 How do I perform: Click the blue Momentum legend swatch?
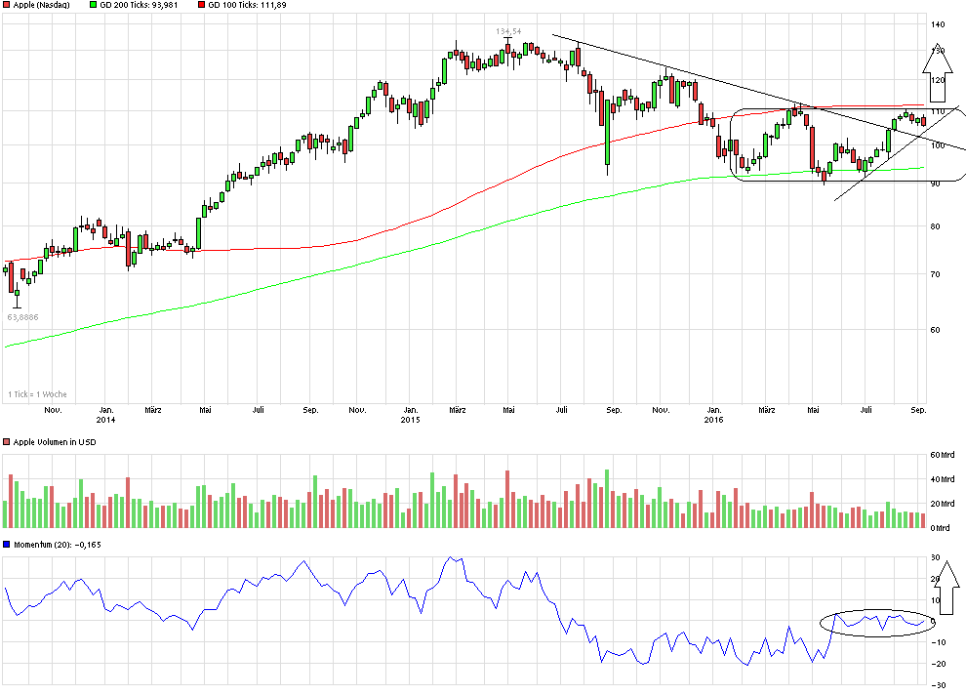pyautogui.click(x=6, y=545)
